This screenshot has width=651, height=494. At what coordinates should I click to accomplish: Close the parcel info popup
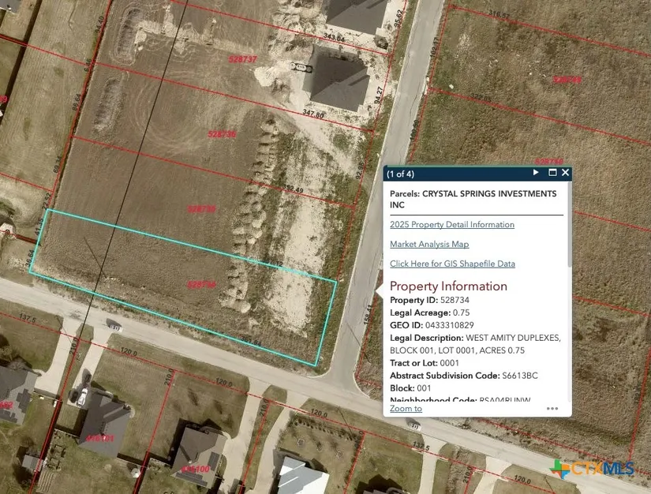pos(565,173)
